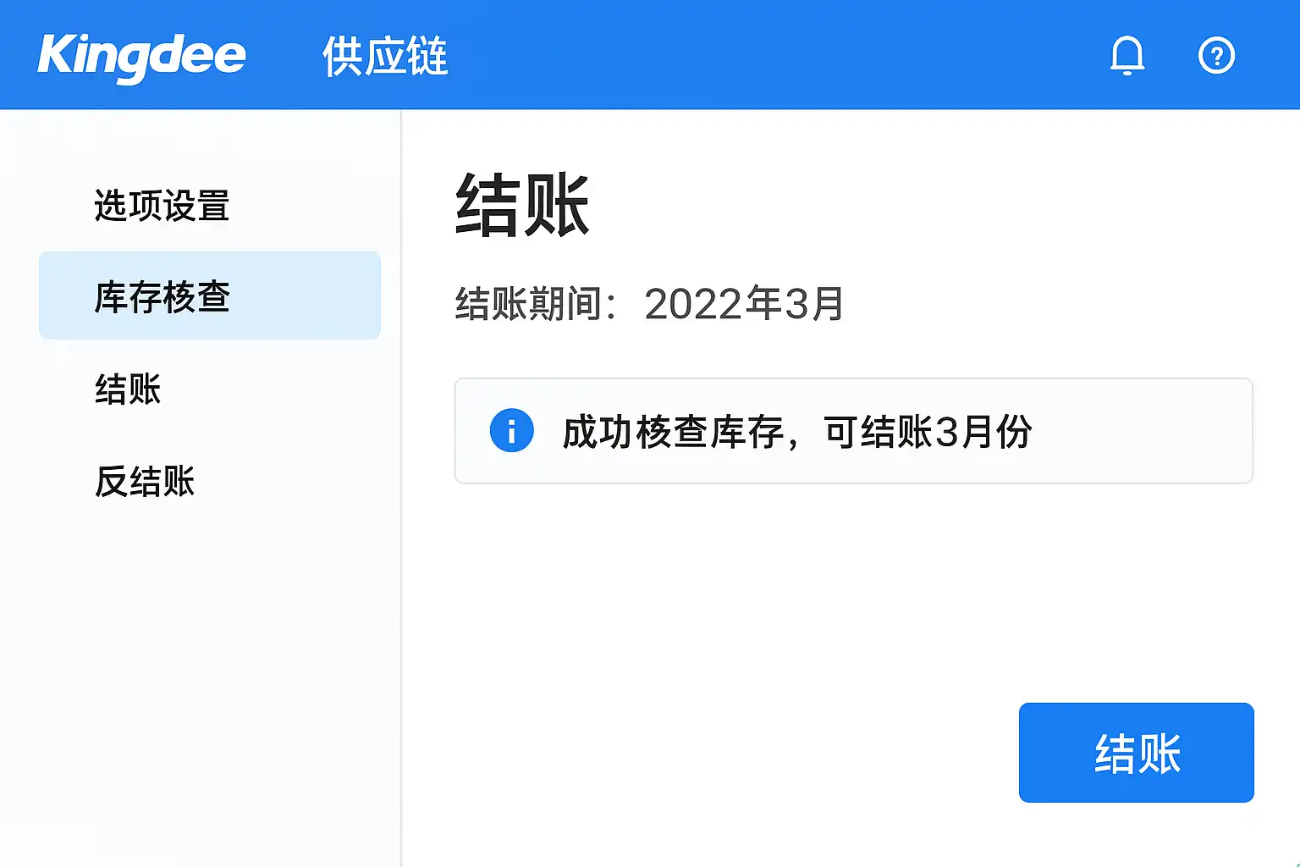The width and height of the screenshot is (1300, 867).
Task: Open 选项设置 in the sidebar
Action: pyautogui.click(x=162, y=206)
